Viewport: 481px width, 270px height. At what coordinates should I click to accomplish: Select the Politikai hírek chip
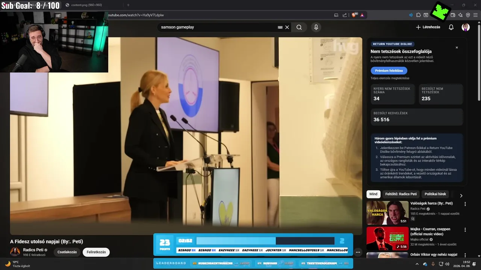point(435,194)
